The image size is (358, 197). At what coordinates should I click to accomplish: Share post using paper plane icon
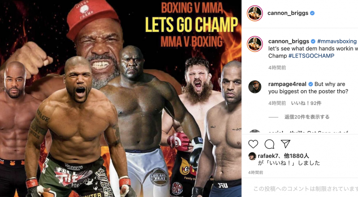286,144
